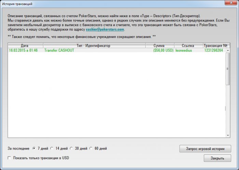
Task: Sort by the Тип - Идентификатор column header
Action: click(94, 46)
